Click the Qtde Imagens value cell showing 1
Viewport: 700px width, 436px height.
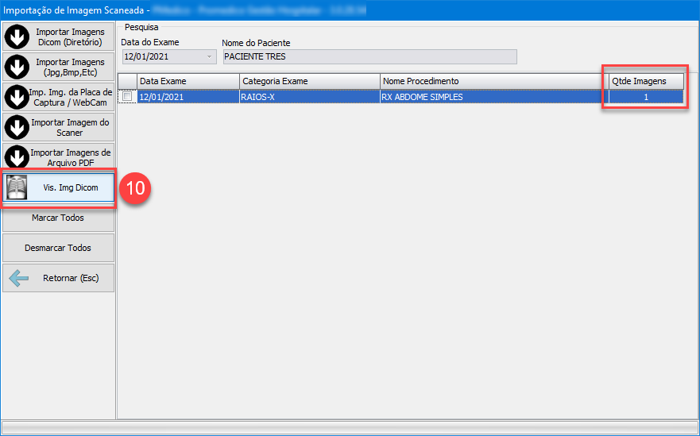(x=645, y=97)
